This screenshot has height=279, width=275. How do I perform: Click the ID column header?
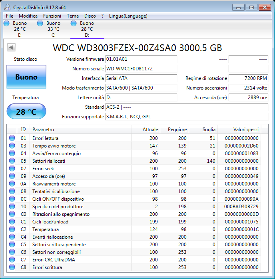pos(23,130)
